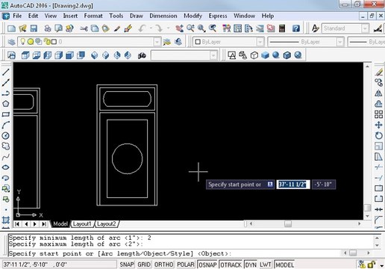Open the Express menu
Screen dimensions: 385x269
218,16
